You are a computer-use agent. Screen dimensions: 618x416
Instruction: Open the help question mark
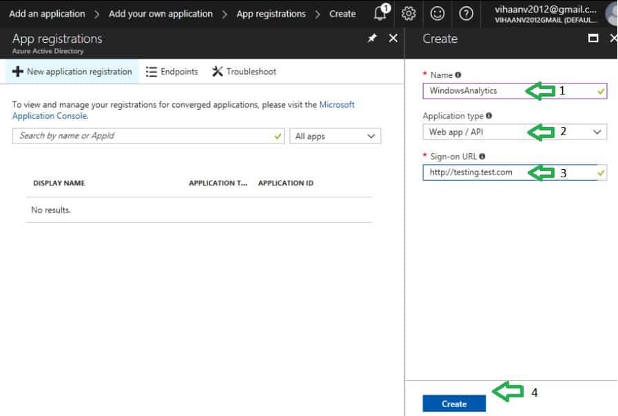466,13
